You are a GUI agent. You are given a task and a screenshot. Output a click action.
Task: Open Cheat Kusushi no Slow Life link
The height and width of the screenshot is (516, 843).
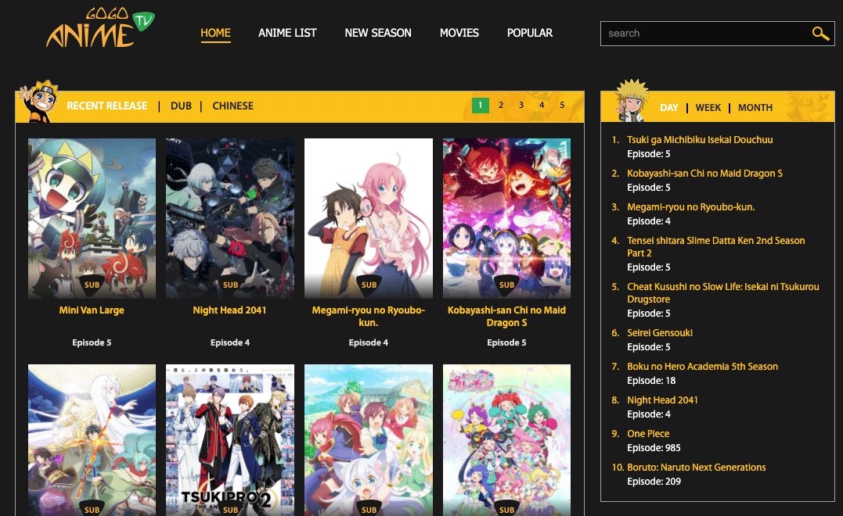pyautogui.click(x=723, y=292)
